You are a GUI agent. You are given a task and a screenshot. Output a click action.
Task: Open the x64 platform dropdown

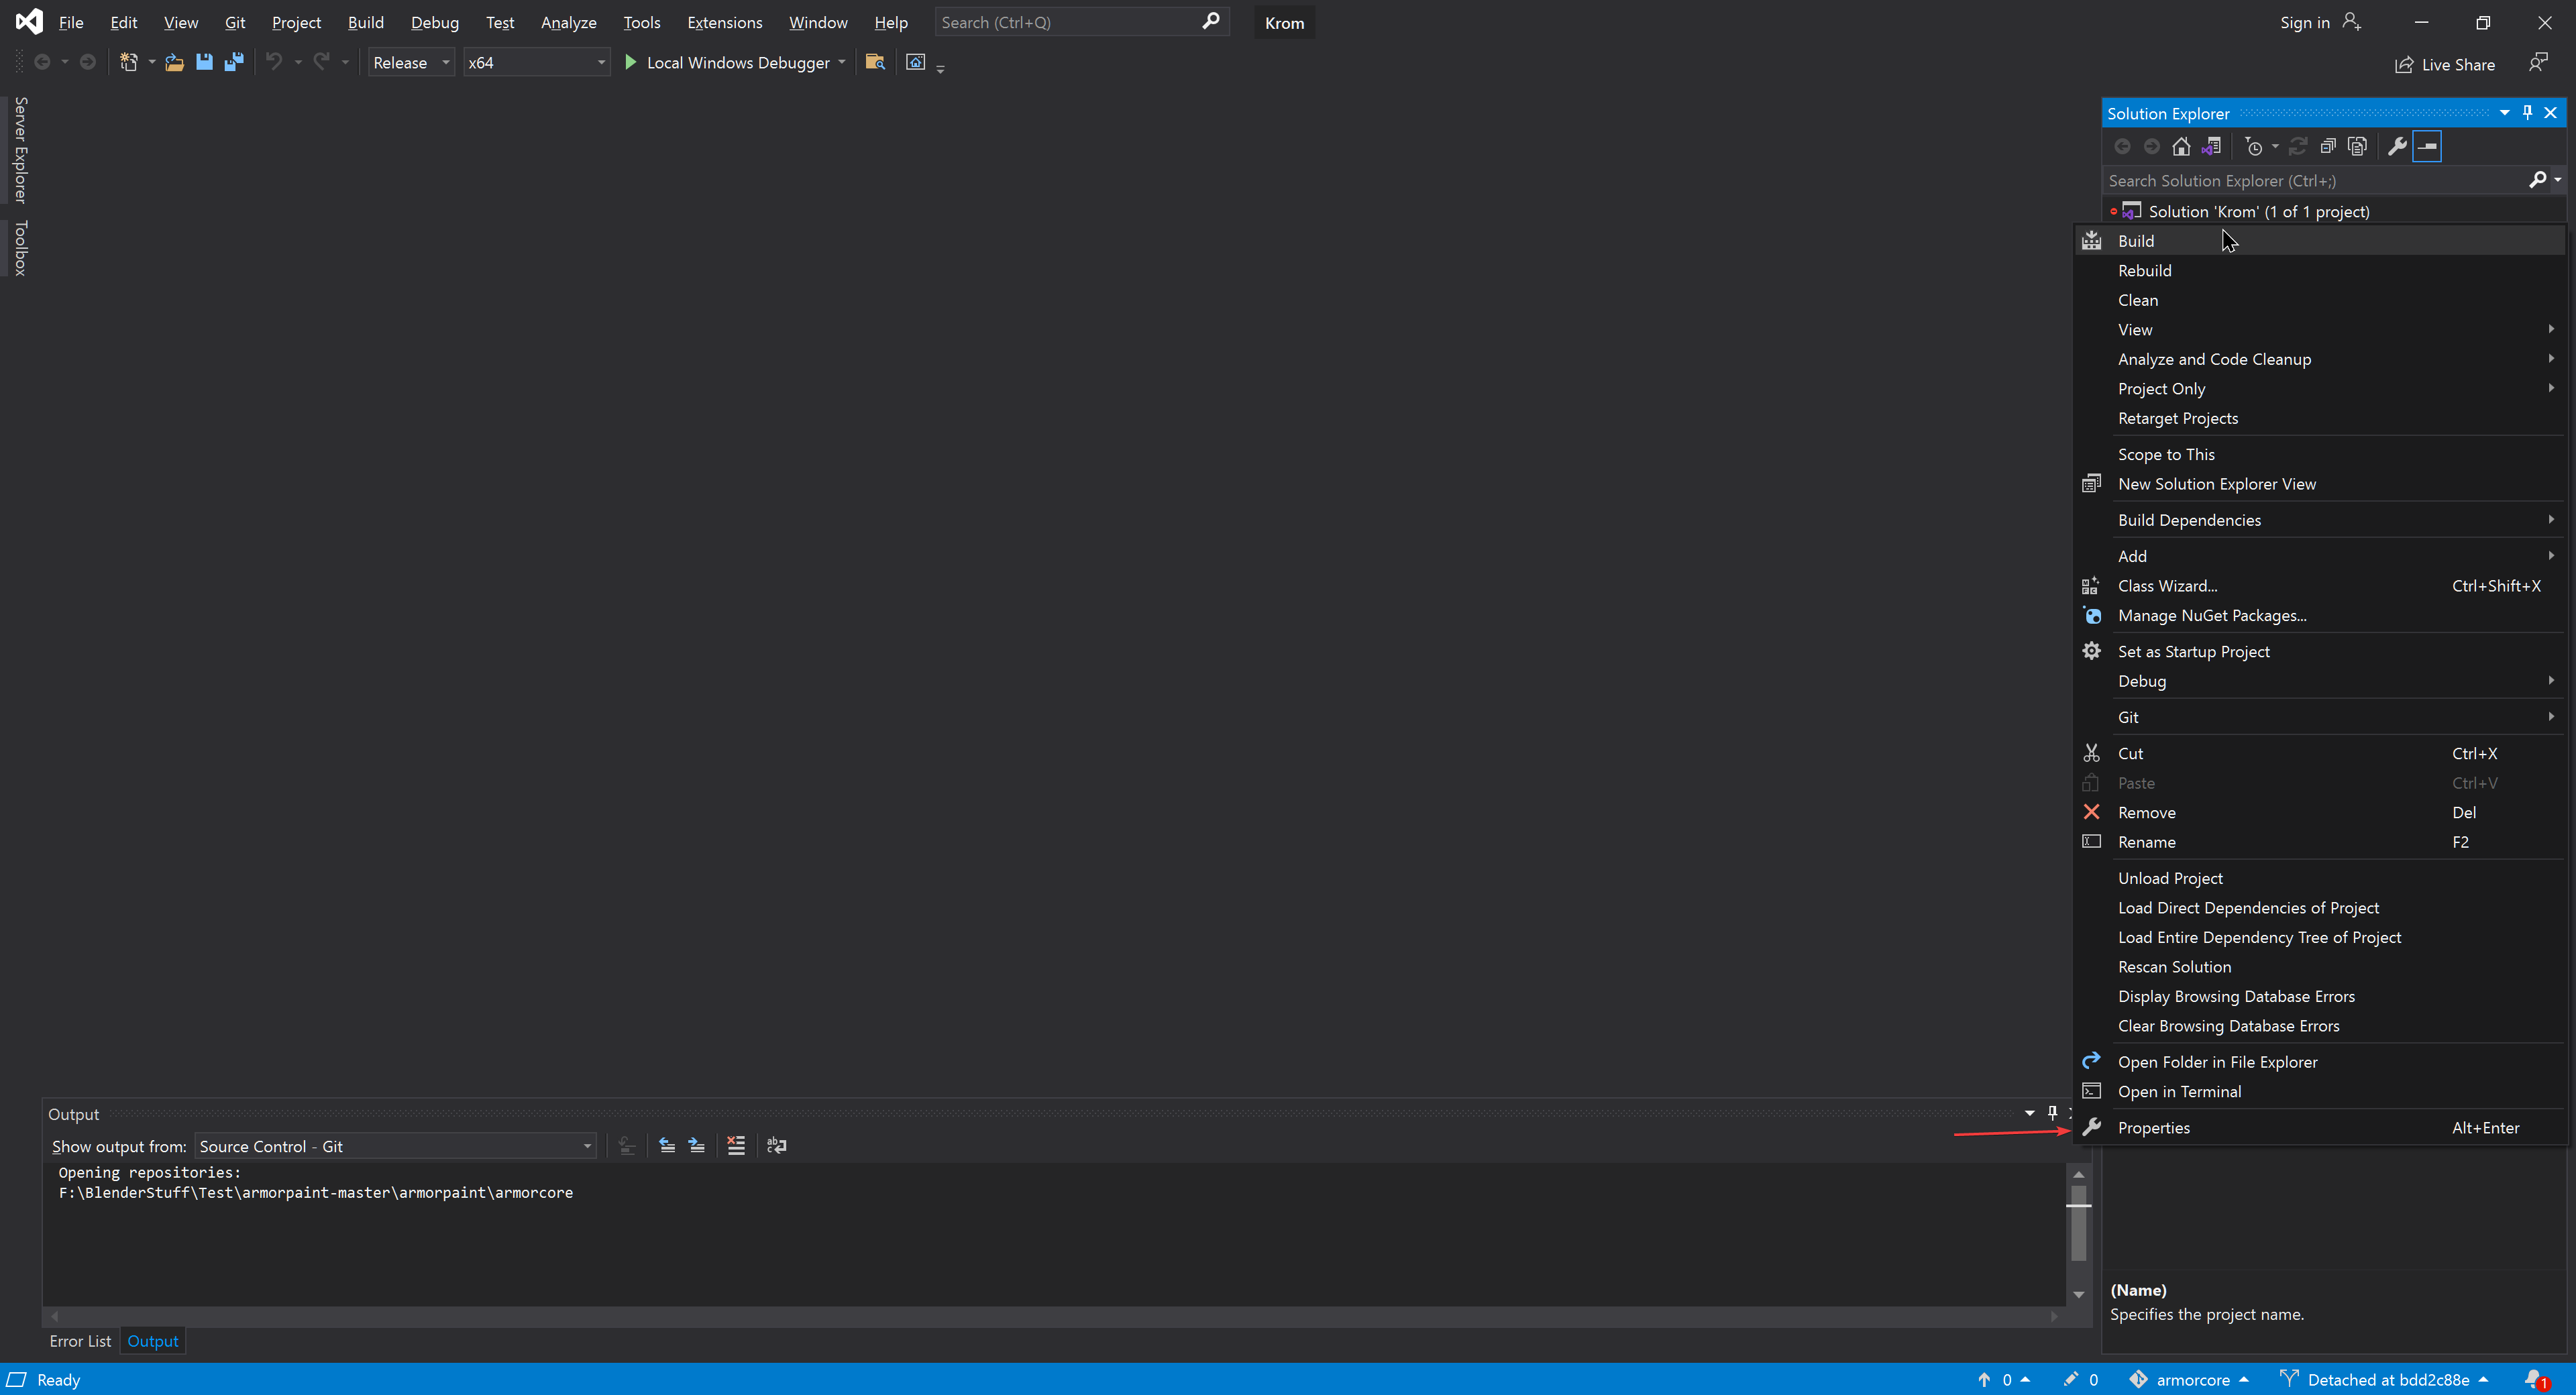(x=536, y=62)
